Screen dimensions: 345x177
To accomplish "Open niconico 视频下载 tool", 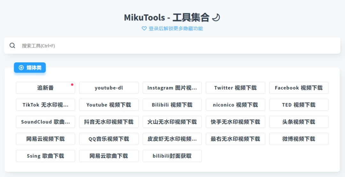I will click(x=235, y=105).
